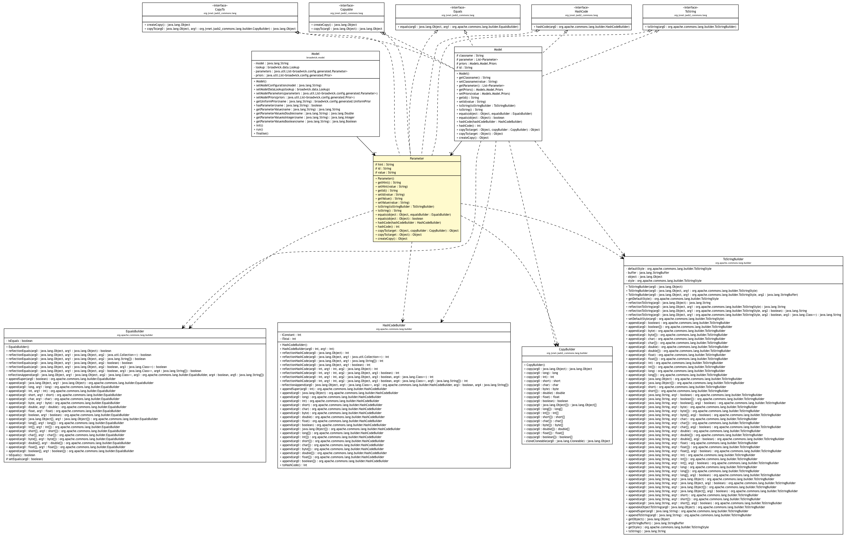
Task: Select the '+ setModelConfiguration' method line
Action: [x=287, y=85]
